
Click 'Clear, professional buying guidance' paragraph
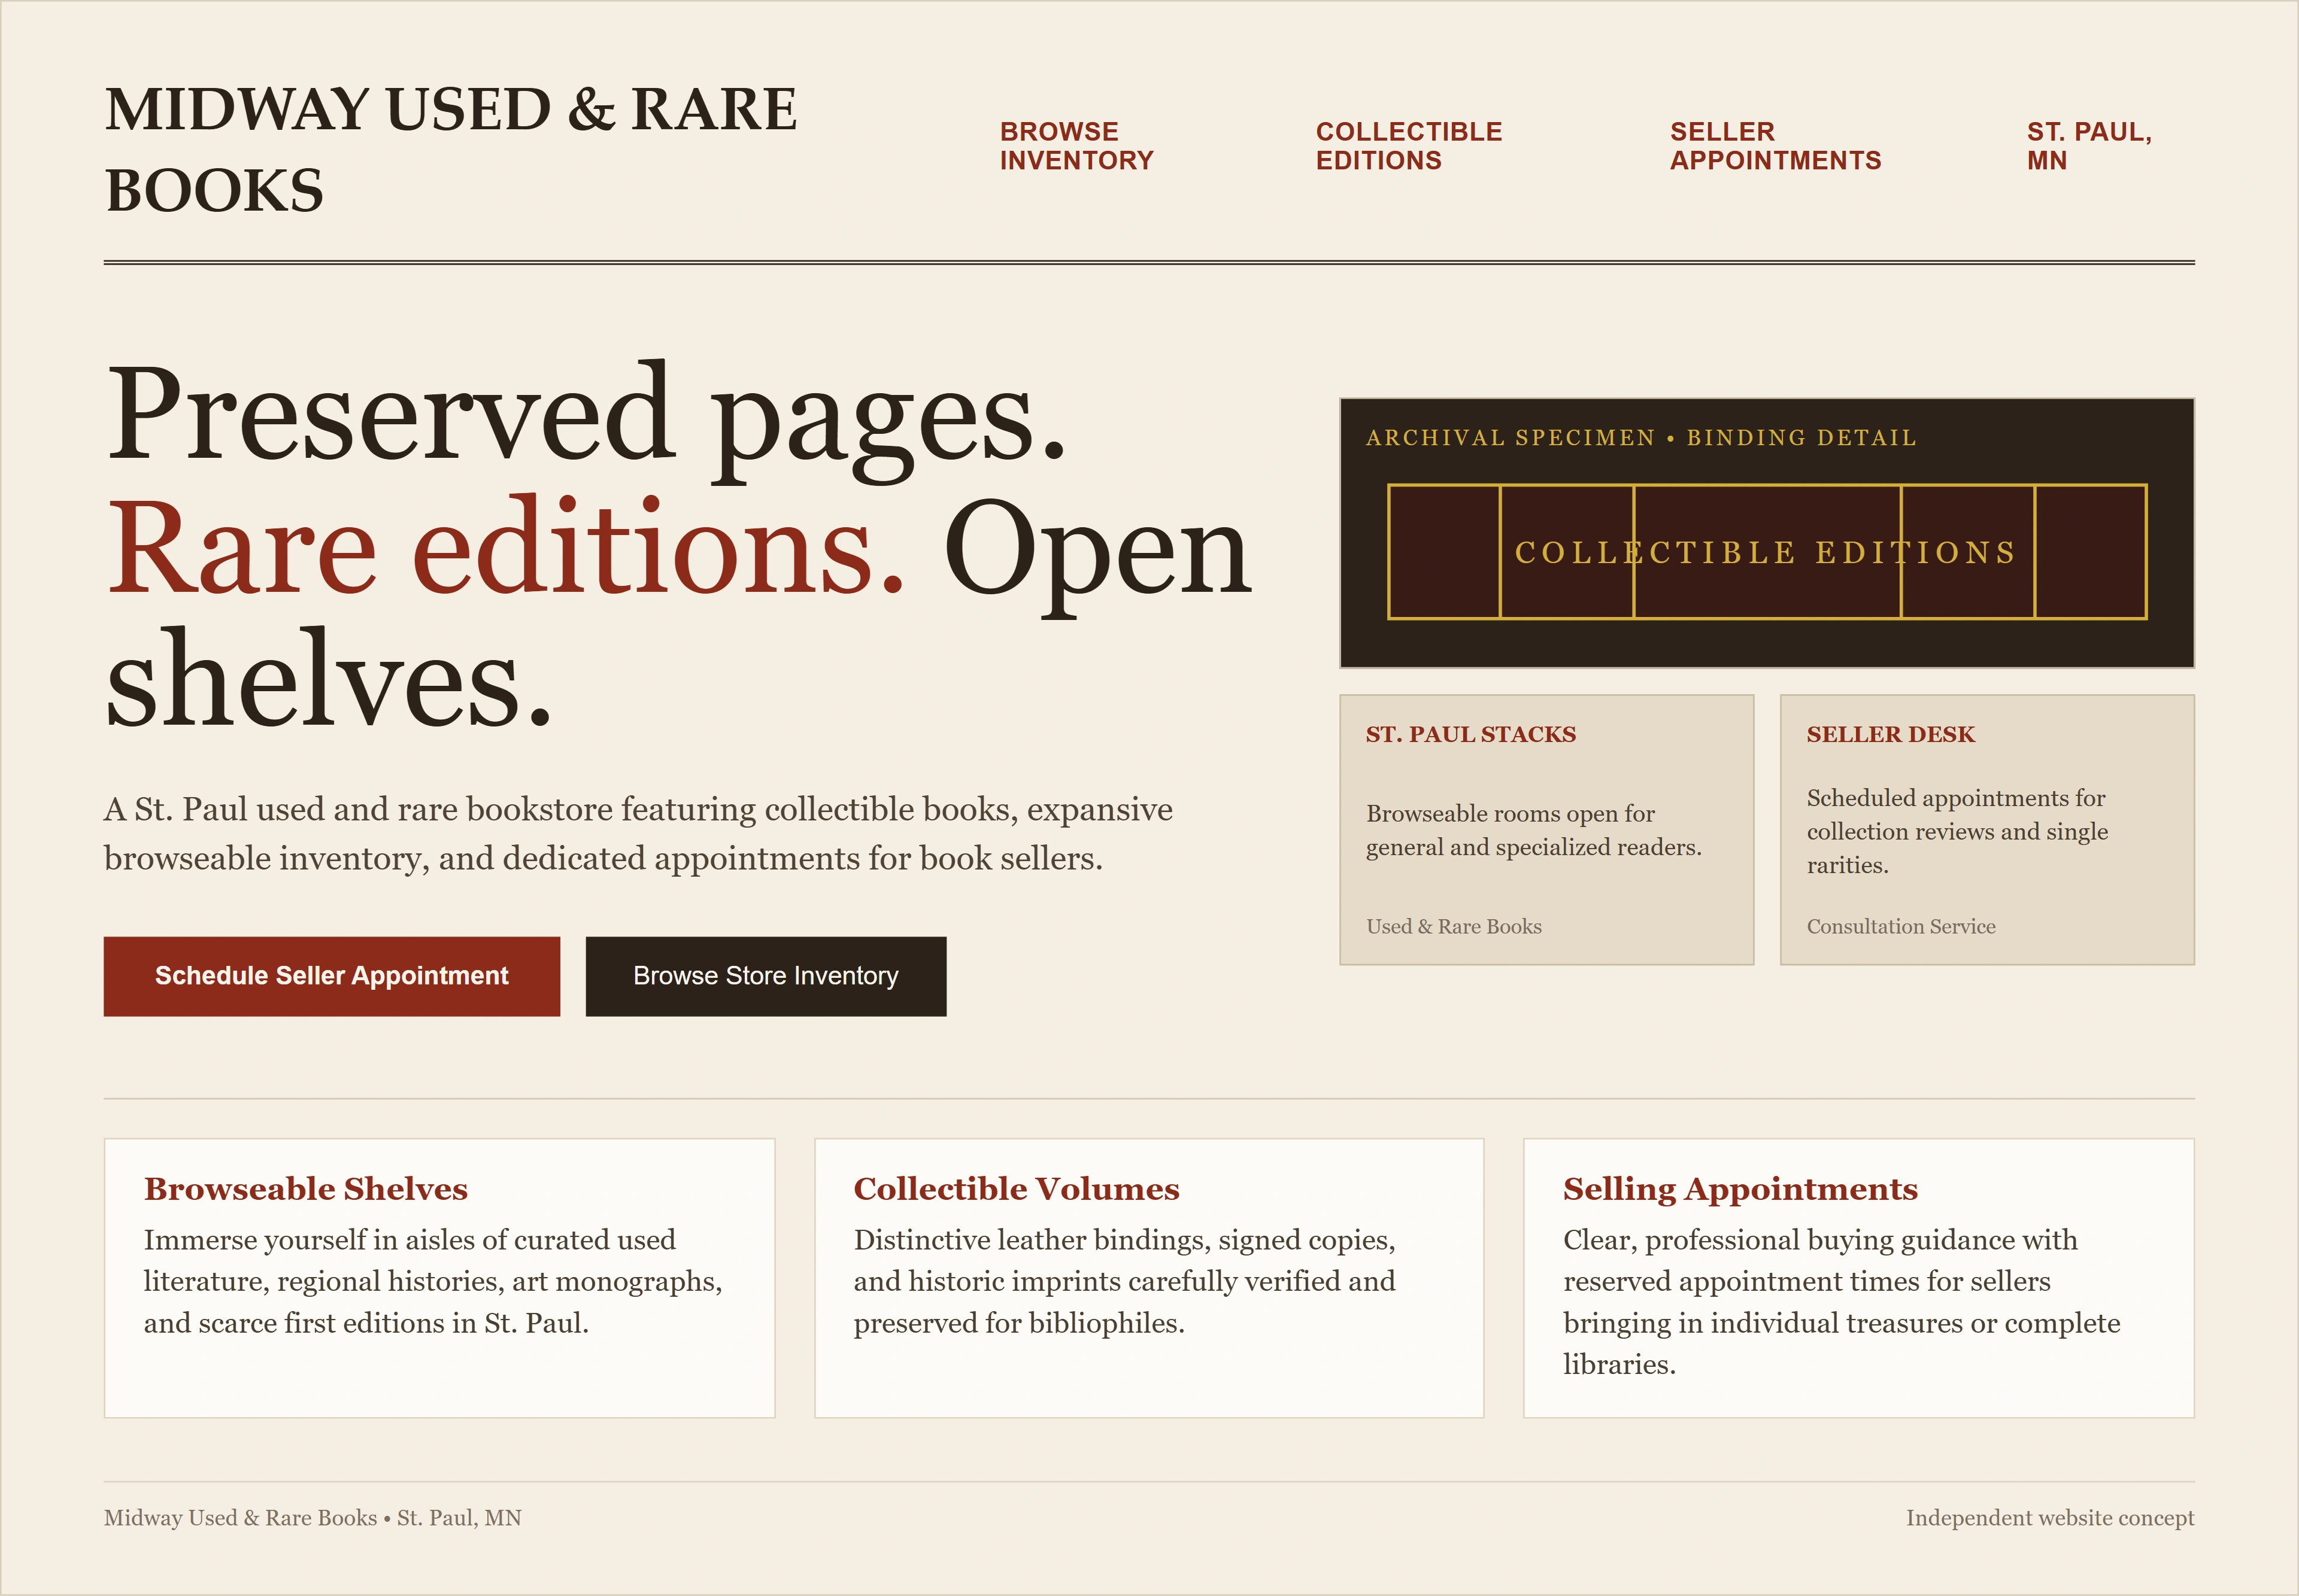tap(1842, 1302)
